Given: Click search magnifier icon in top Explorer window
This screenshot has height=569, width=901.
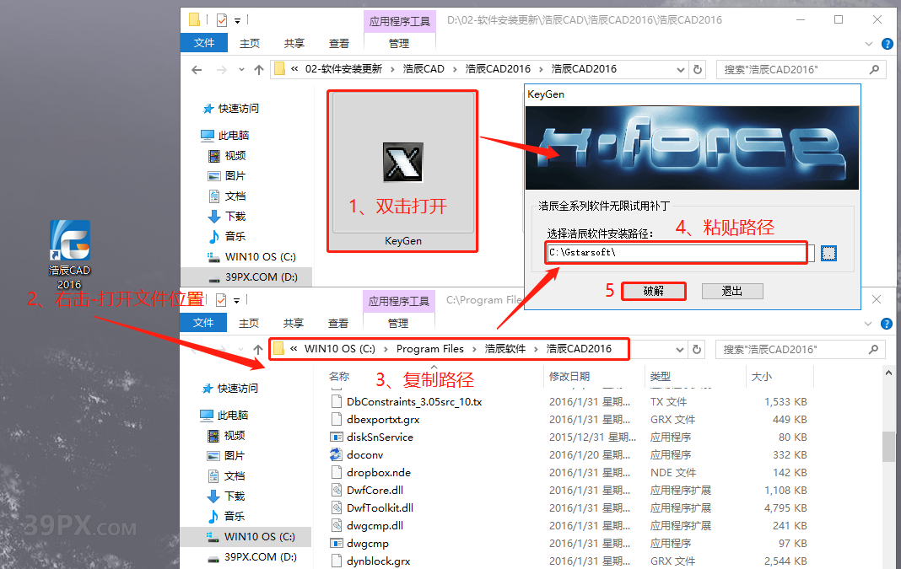Looking at the screenshot, I should (x=874, y=69).
